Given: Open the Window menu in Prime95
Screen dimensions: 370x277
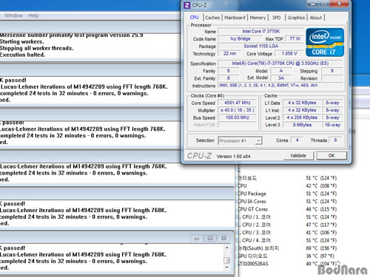Looking at the screenshot, I should [13, 16].
